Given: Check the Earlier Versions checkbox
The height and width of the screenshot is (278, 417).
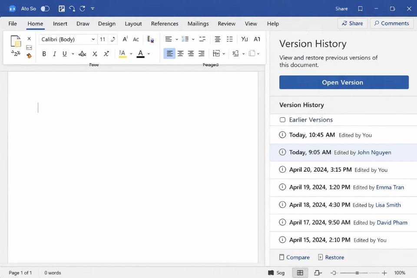Looking at the screenshot, I should 283,119.
